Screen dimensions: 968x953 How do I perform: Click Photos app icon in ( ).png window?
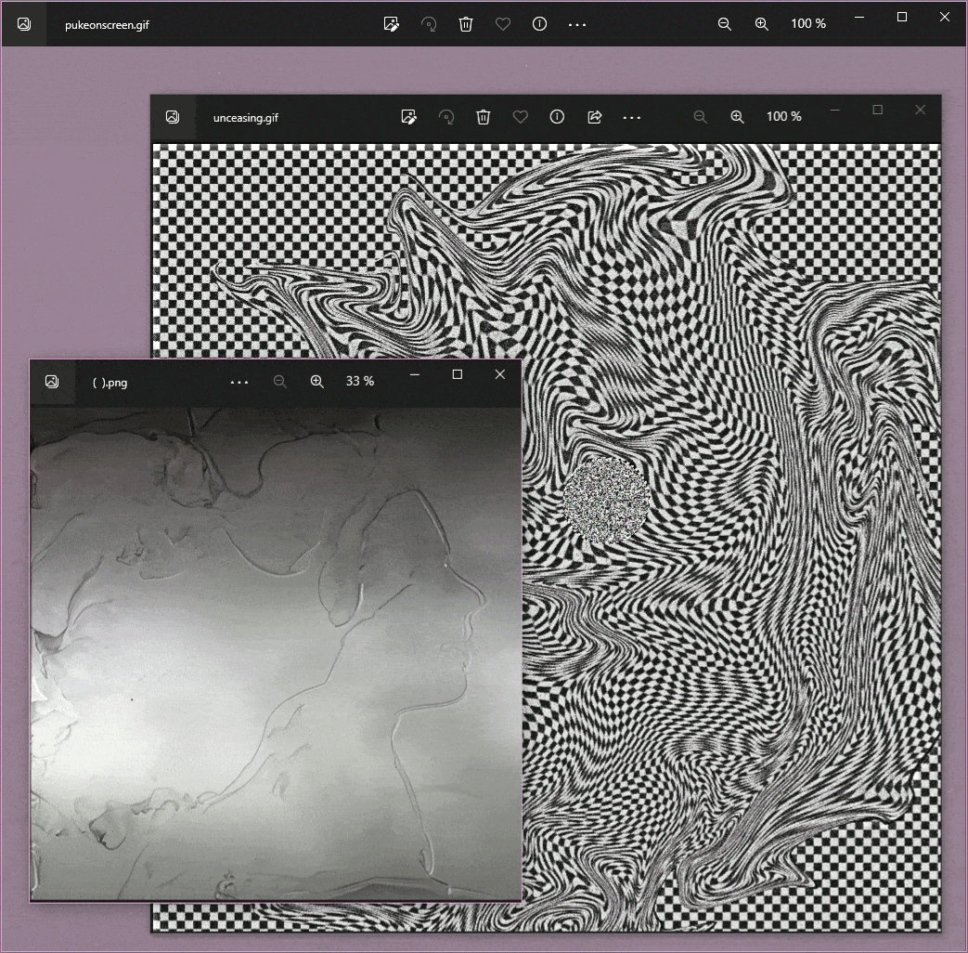click(52, 382)
